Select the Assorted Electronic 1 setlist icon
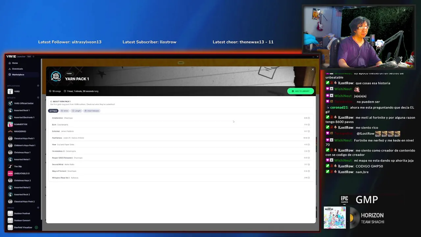This screenshot has width=421, height=237. click(x=10, y=117)
